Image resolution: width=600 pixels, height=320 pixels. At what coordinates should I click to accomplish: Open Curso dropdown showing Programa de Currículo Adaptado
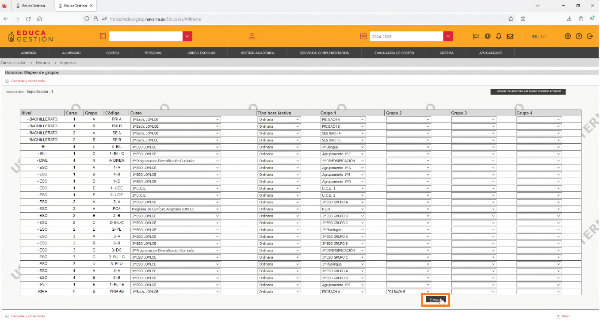[176, 209]
